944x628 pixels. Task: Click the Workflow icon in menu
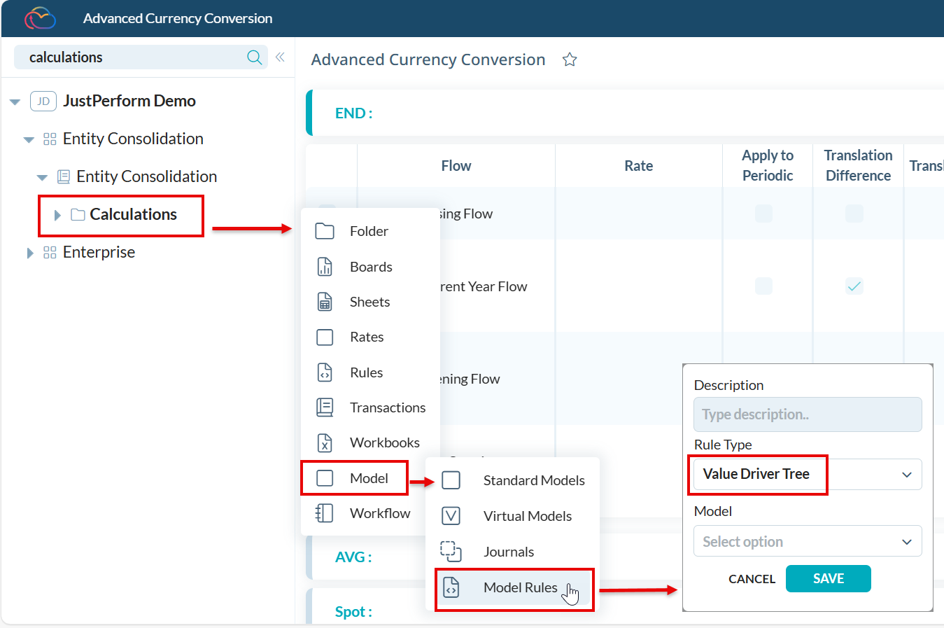pos(325,513)
